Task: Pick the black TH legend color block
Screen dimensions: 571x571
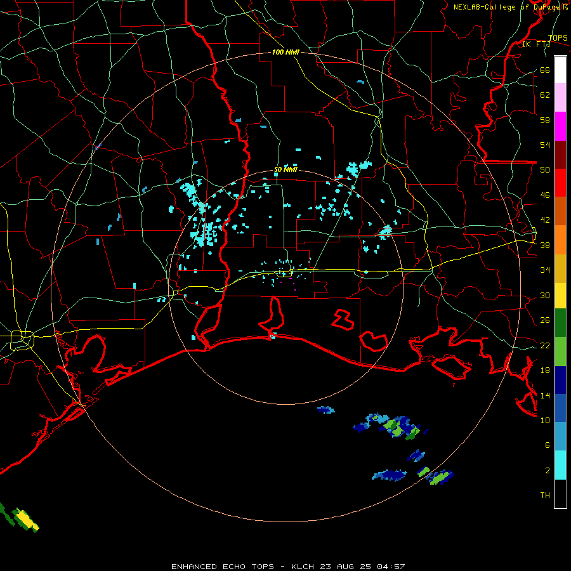Action: 560,494
